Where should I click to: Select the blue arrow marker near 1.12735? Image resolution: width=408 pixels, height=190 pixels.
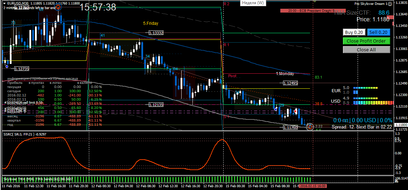pos(7,67)
